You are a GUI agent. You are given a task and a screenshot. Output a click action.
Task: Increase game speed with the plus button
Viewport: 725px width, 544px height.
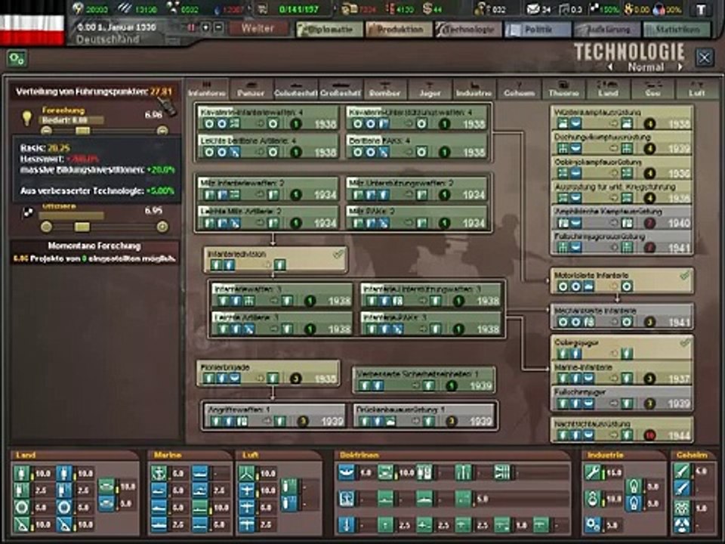205,28
